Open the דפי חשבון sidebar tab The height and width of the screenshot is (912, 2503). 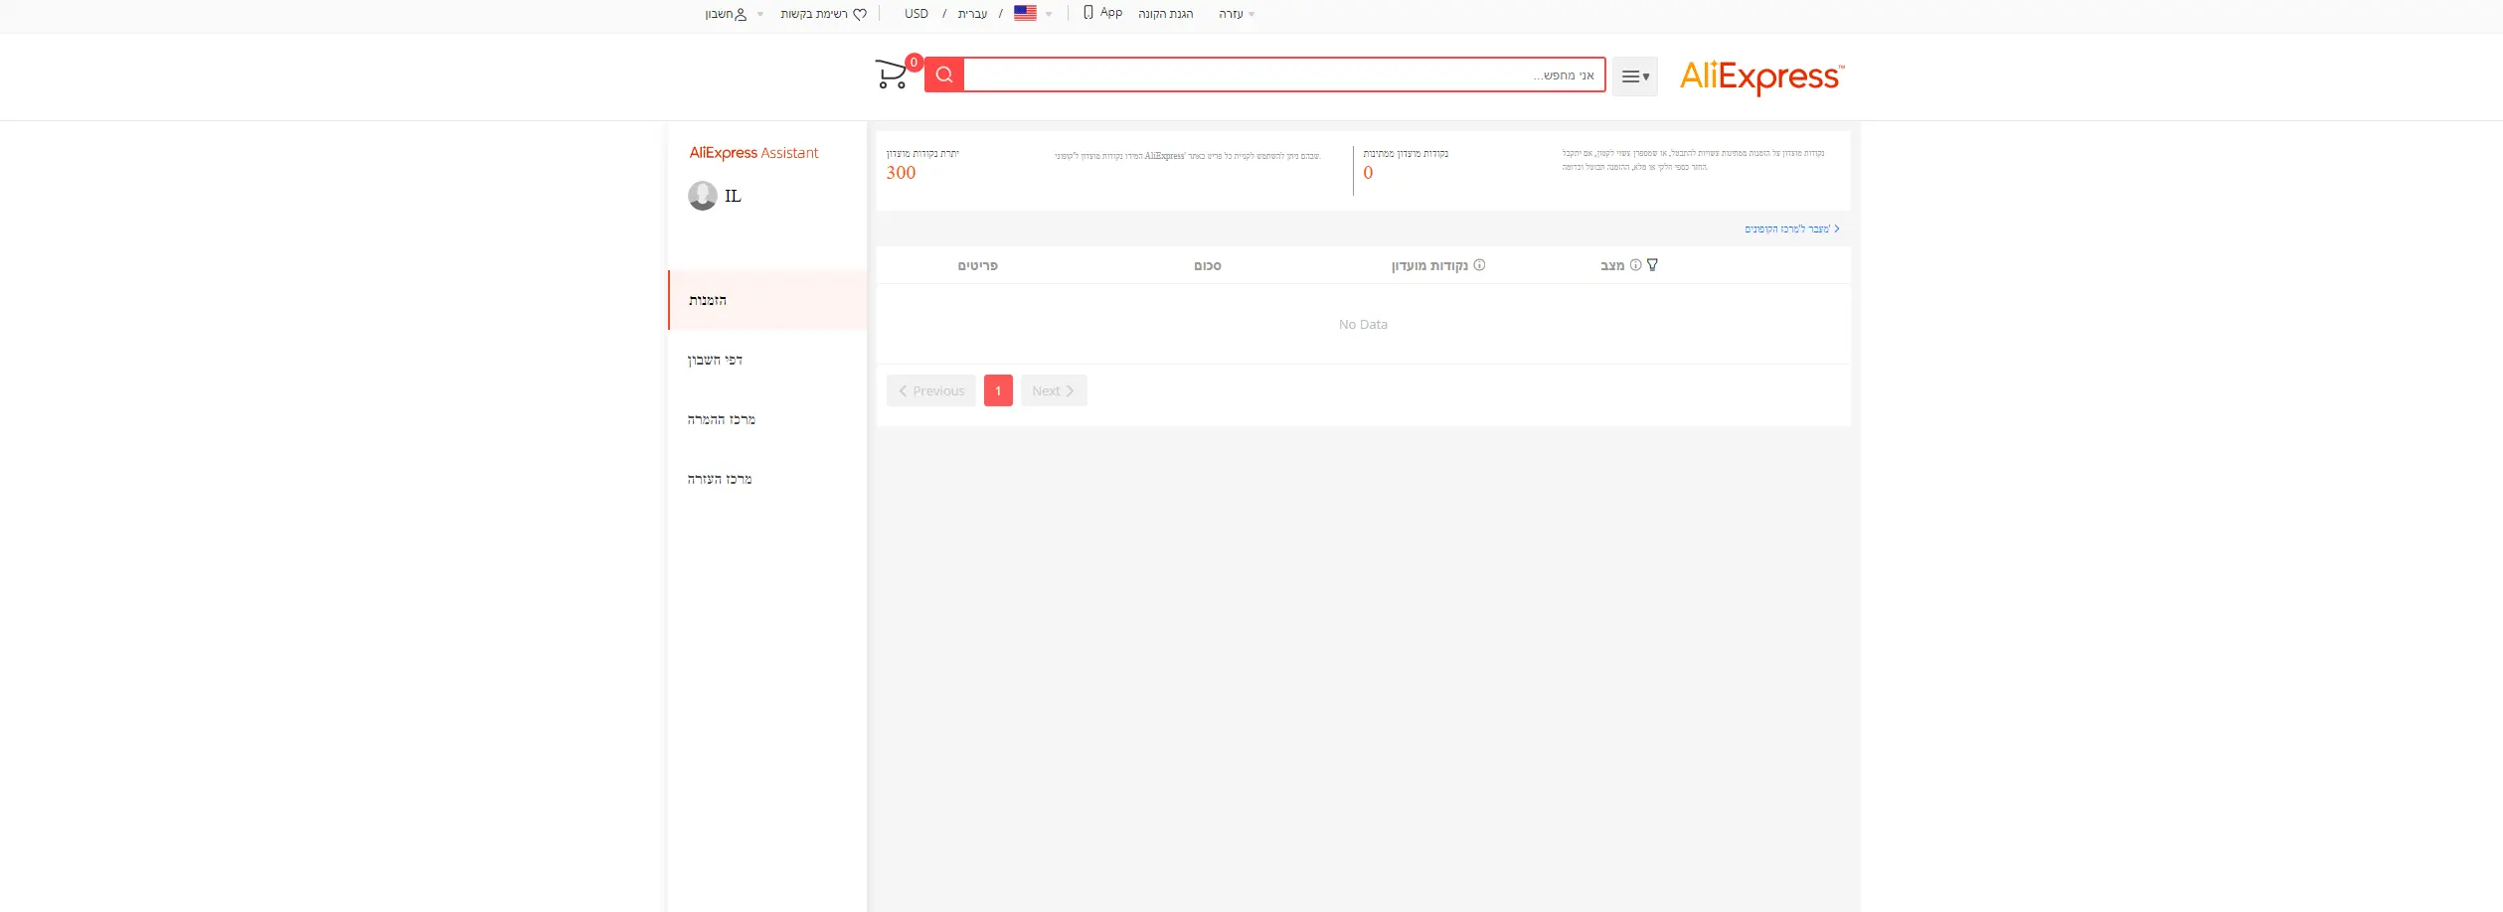pyautogui.click(x=767, y=360)
